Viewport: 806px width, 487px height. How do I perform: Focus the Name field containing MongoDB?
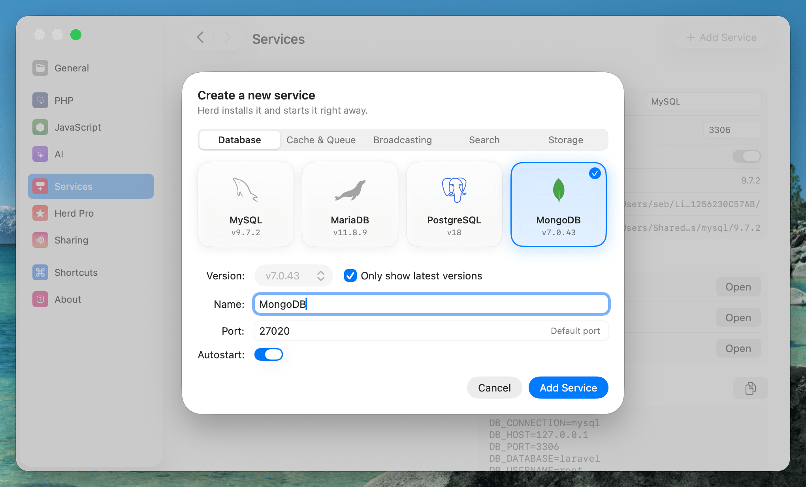click(431, 304)
